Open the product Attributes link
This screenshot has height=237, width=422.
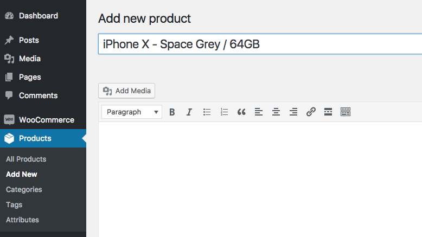click(22, 220)
